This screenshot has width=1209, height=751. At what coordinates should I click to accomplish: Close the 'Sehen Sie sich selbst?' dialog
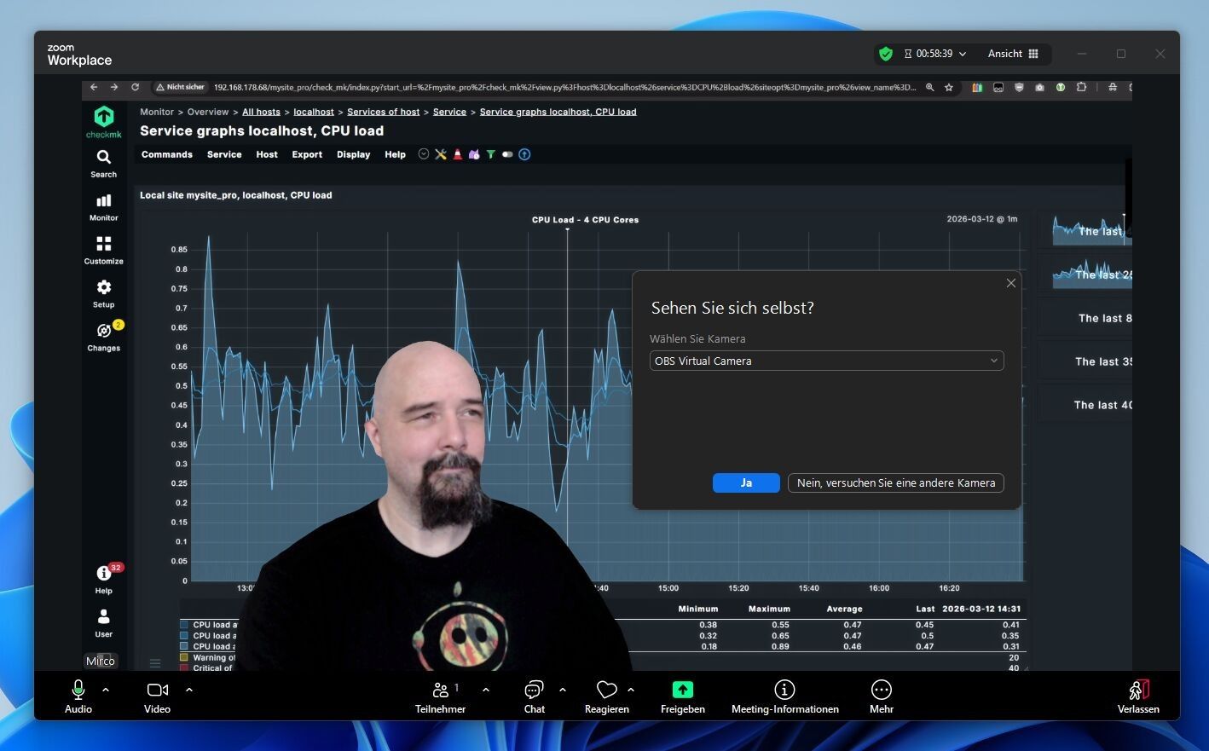point(1011,283)
